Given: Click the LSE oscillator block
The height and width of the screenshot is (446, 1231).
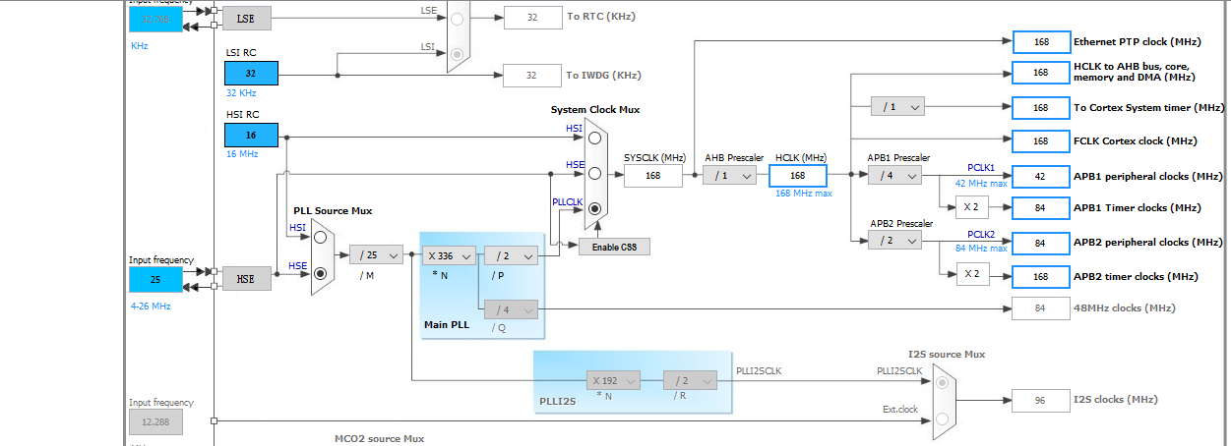Looking at the screenshot, I should click(x=246, y=18).
